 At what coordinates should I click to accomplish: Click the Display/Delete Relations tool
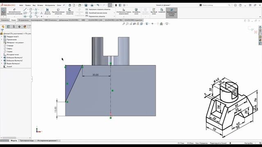point(124,11)
